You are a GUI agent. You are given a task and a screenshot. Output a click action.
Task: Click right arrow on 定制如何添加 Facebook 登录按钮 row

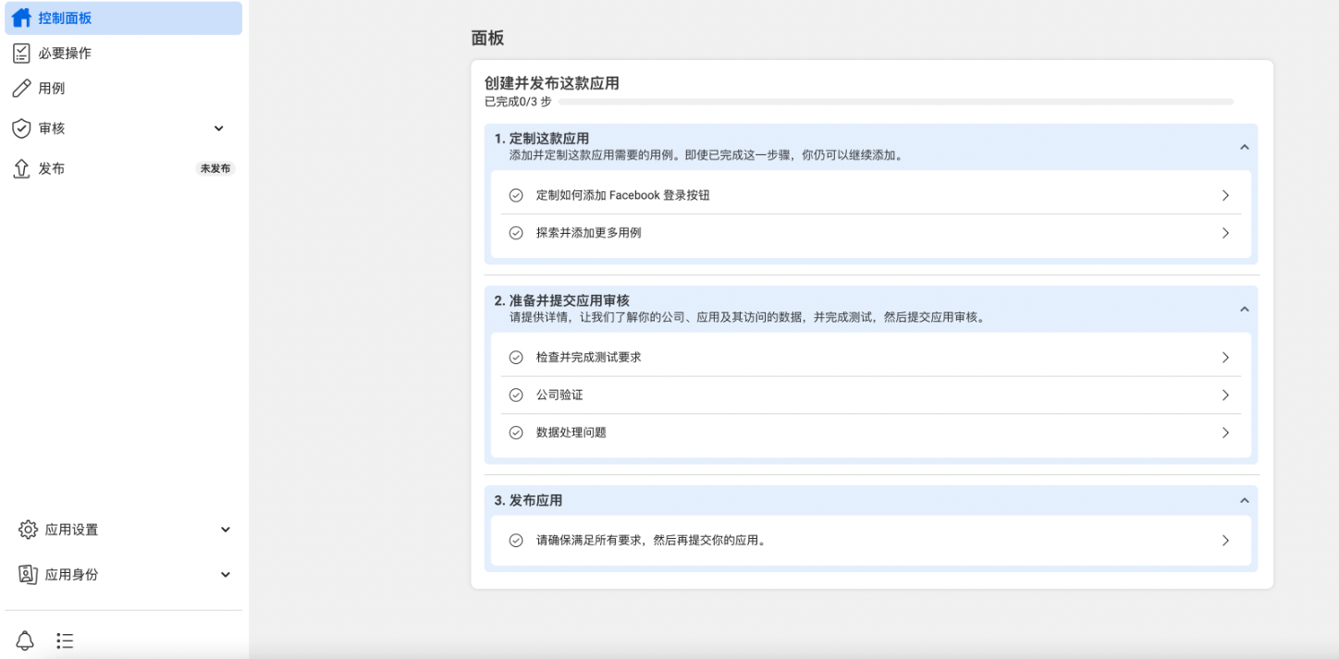pos(1225,195)
